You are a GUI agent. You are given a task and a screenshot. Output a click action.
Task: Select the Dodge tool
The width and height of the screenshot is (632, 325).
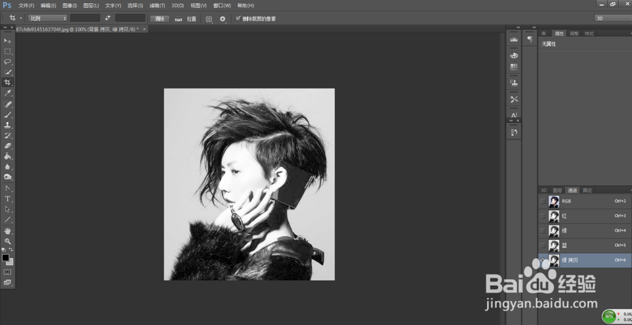tap(7, 177)
